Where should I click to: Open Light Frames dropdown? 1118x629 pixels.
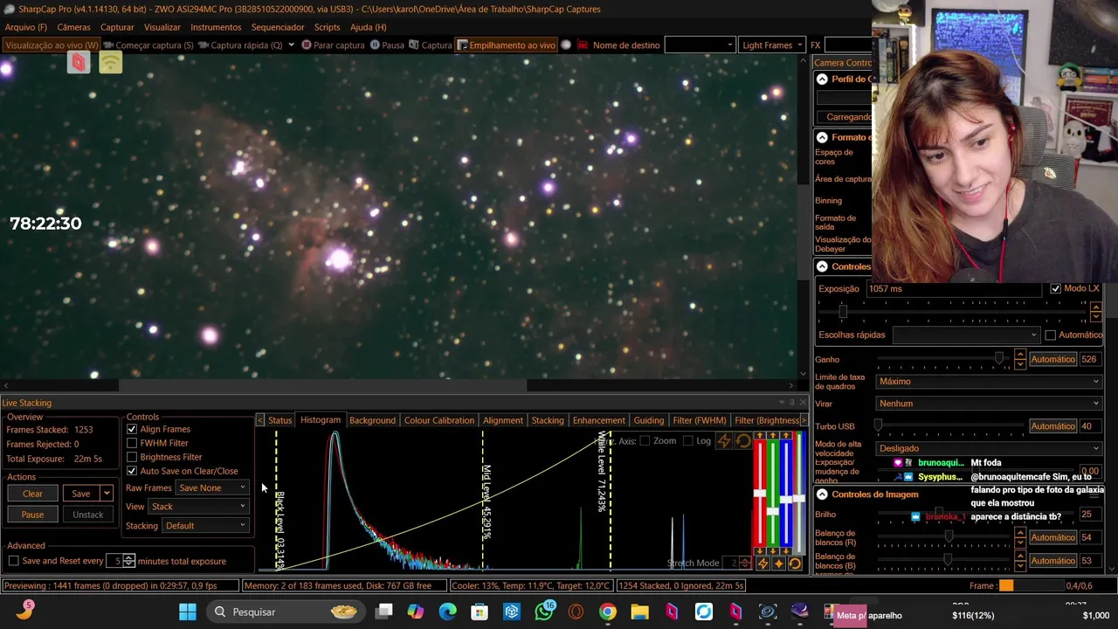click(773, 45)
